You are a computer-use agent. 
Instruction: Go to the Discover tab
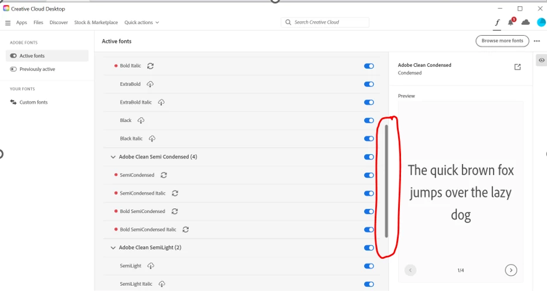(x=59, y=22)
